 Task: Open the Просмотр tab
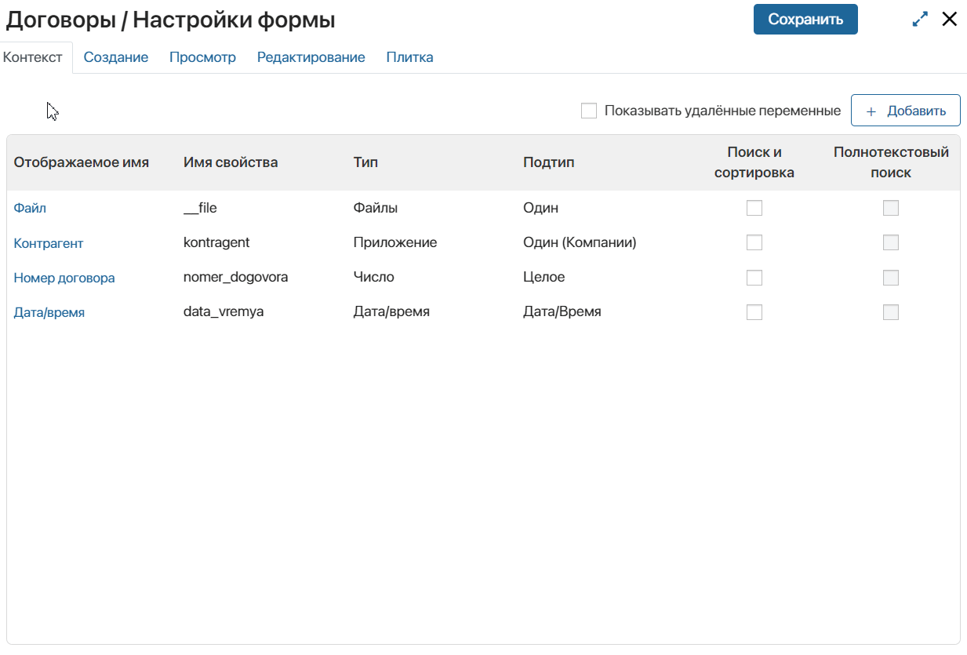coord(202,57)
